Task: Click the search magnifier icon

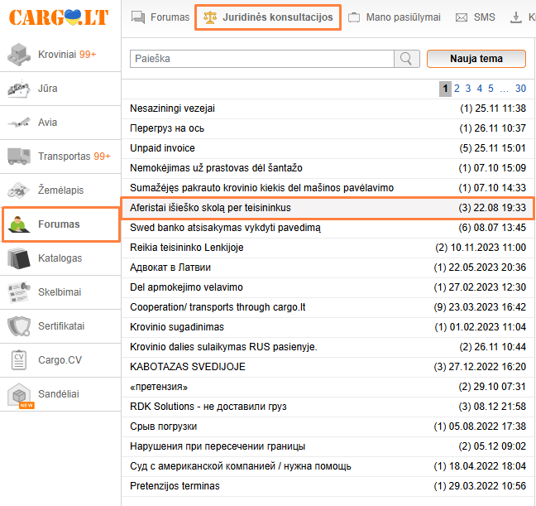Action: coord(405,59)
